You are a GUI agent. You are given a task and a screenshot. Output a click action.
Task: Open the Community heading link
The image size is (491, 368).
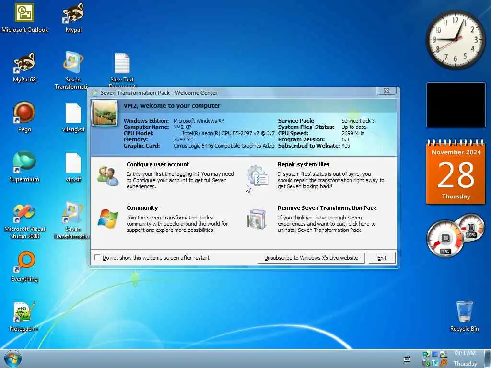click(142, 208)
